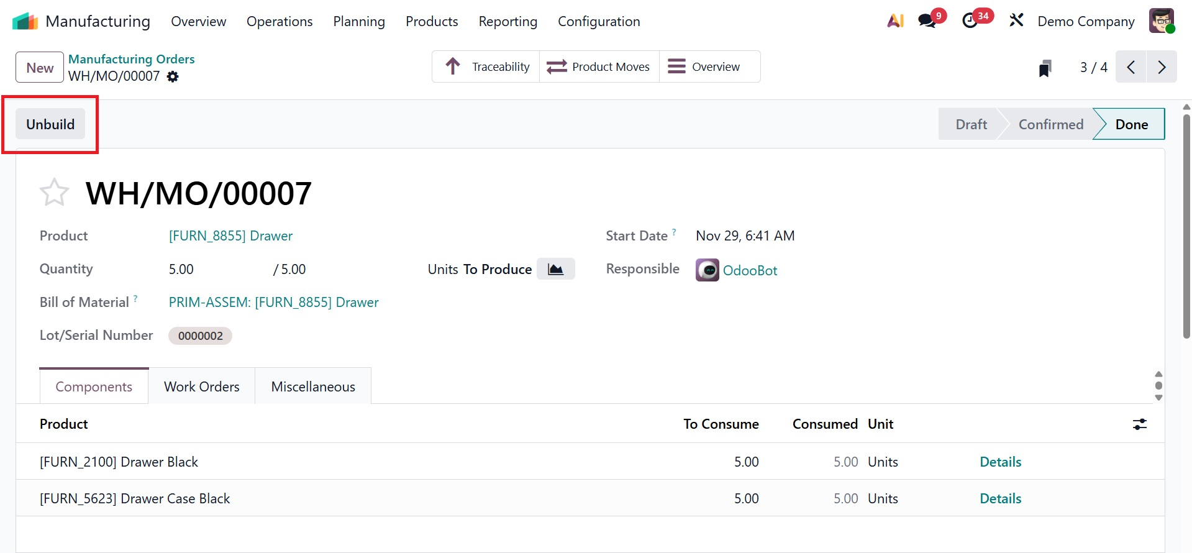This screenshot has width=1192, height=553.
Task: Toggle the favorite star for WH/MO/00007
Action: (x=54, y=193)
